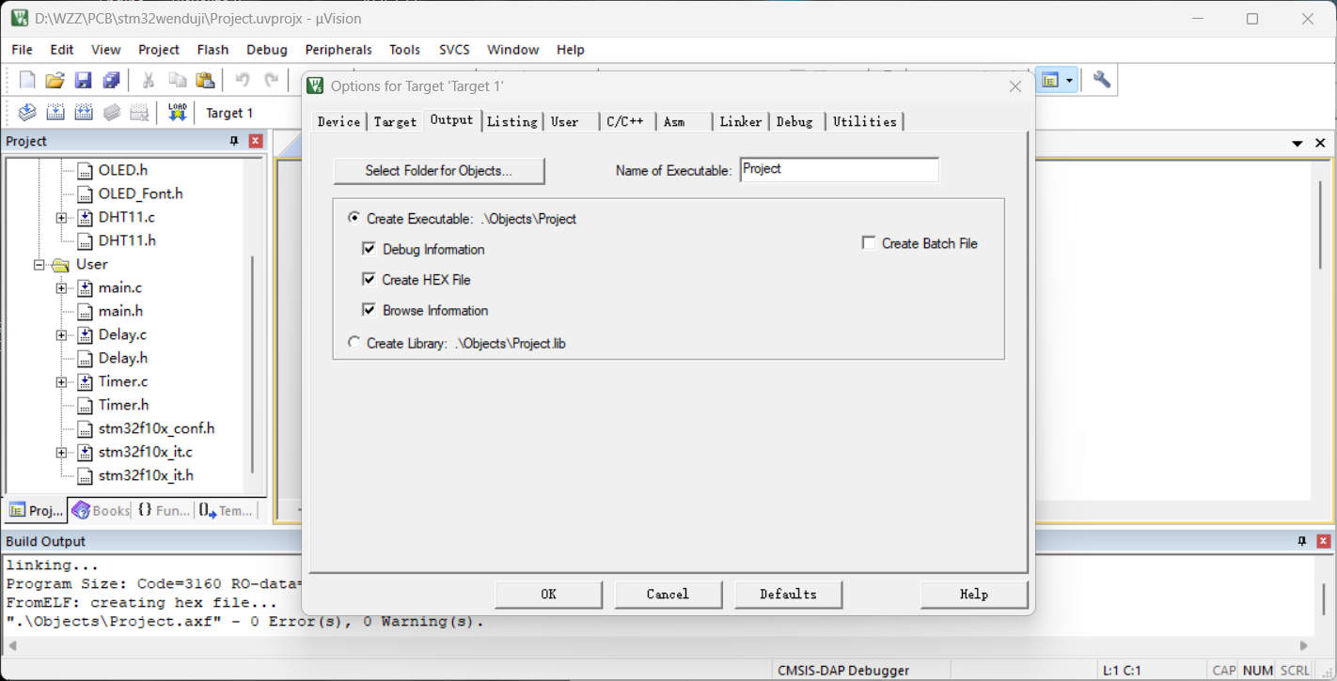Image resolution: width=1337 pixels, height=681 pixels.
Task: Close the Options for Target dialog
Action: pyautogui.click(x=1015, y=86)
